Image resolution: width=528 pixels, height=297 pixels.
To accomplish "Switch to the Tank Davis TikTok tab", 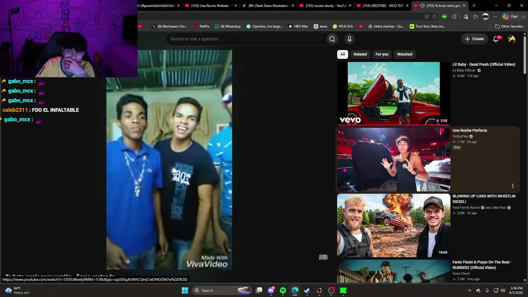I will click(x=267, y=5).
